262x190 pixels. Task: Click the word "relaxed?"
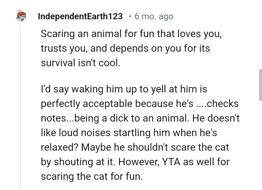(60, 147)
